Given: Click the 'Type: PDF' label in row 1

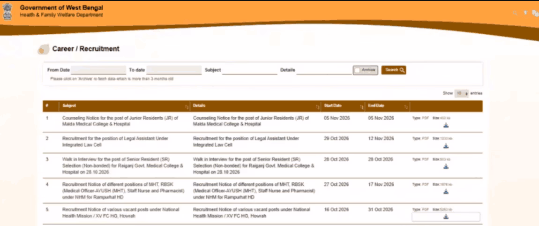Looking at the screenshot, I should [x=421, y=118].
